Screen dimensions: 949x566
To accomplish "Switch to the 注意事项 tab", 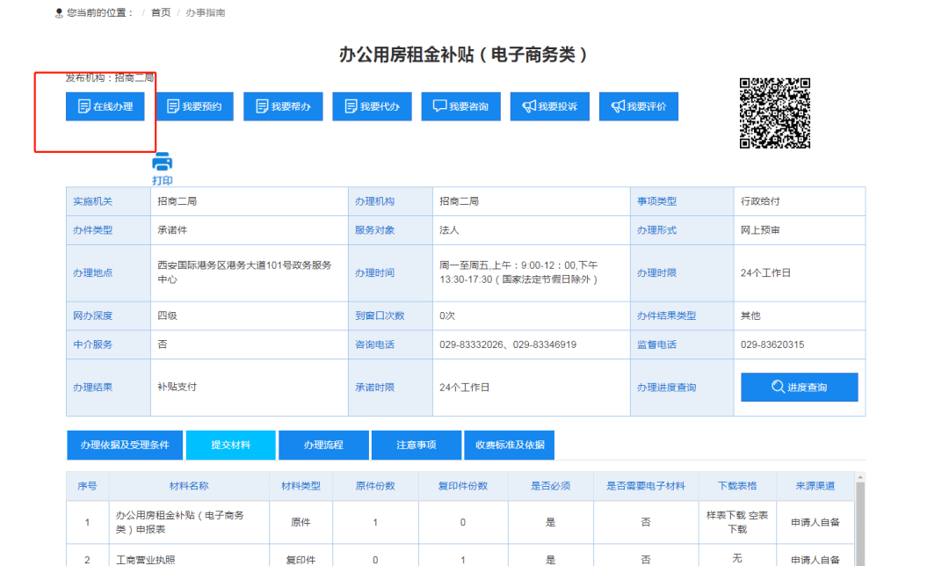I will click(x=417, y=445).
